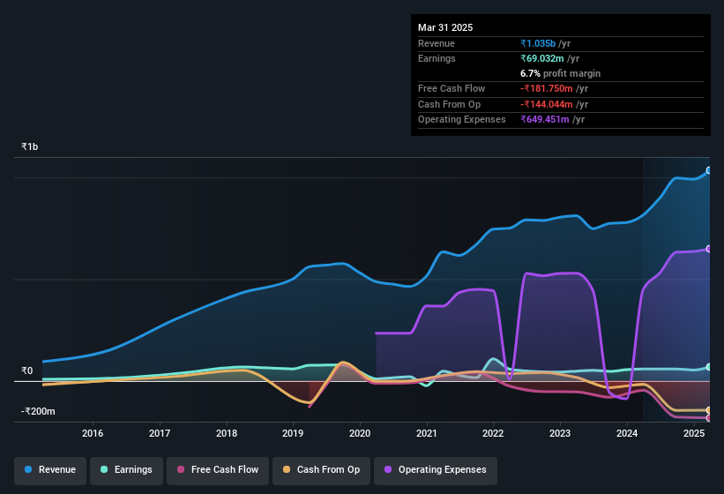
Task: Click the 2025 x-axis label
Action: coord(694,433)
